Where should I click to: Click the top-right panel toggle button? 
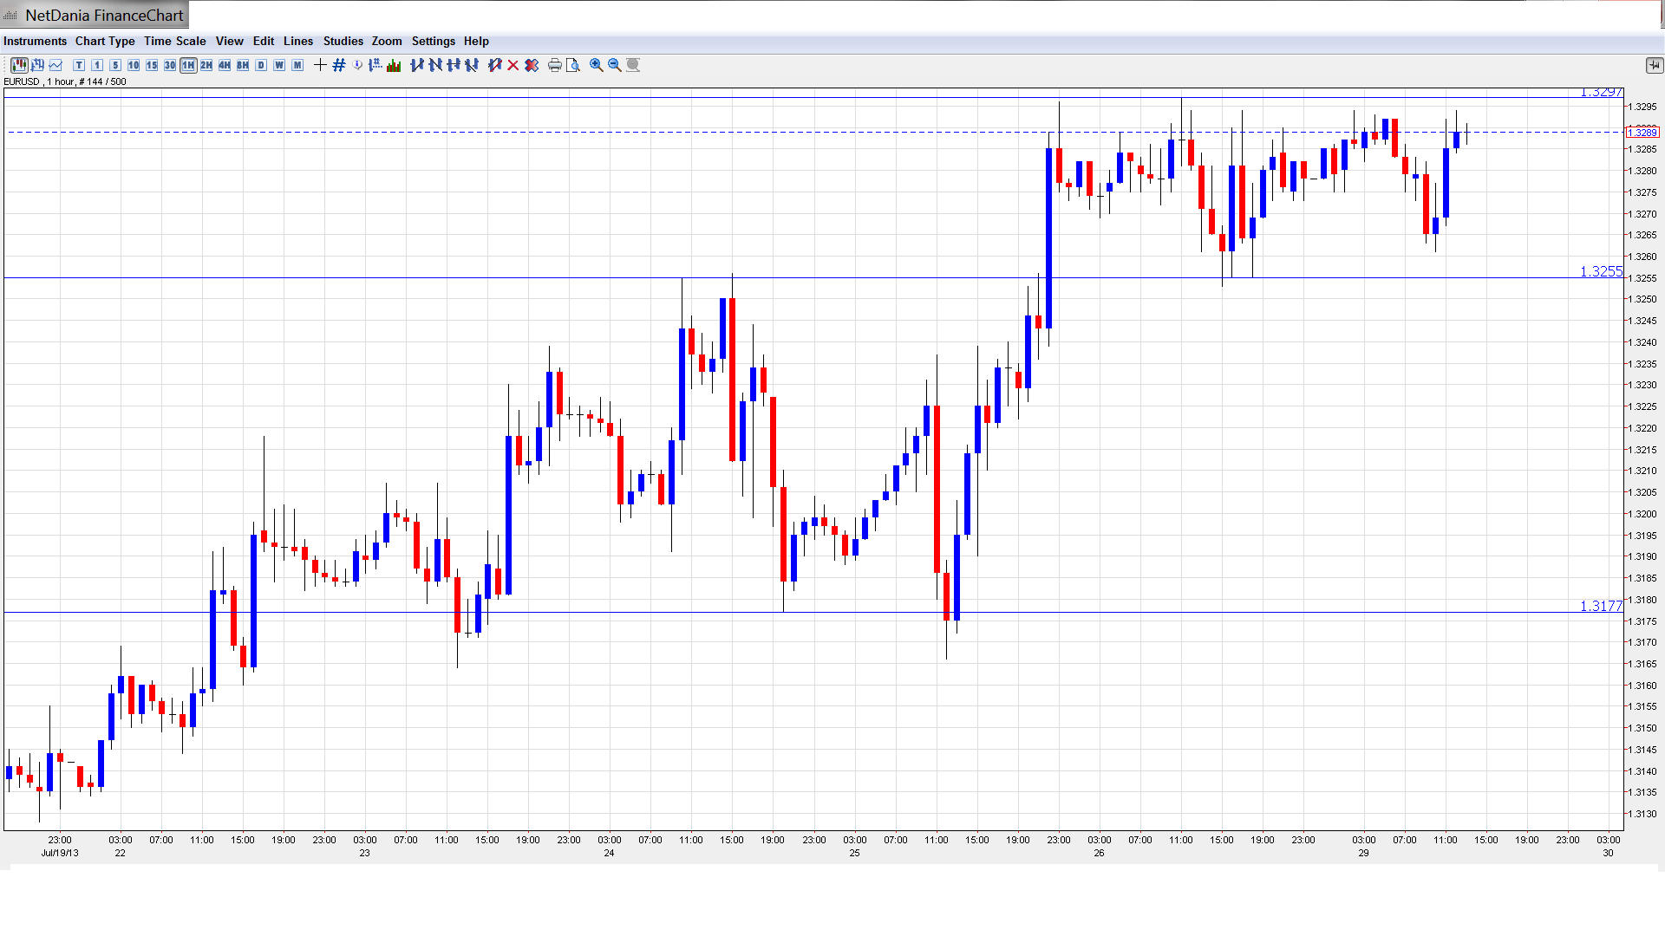pyautogui.click(x=1654, y=65)
